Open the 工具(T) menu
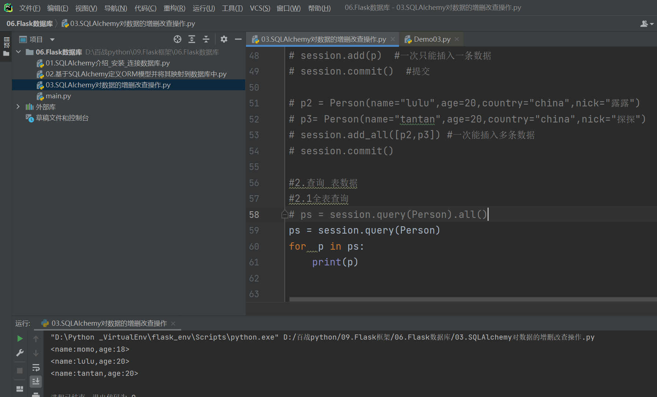 tap(232, 8)
